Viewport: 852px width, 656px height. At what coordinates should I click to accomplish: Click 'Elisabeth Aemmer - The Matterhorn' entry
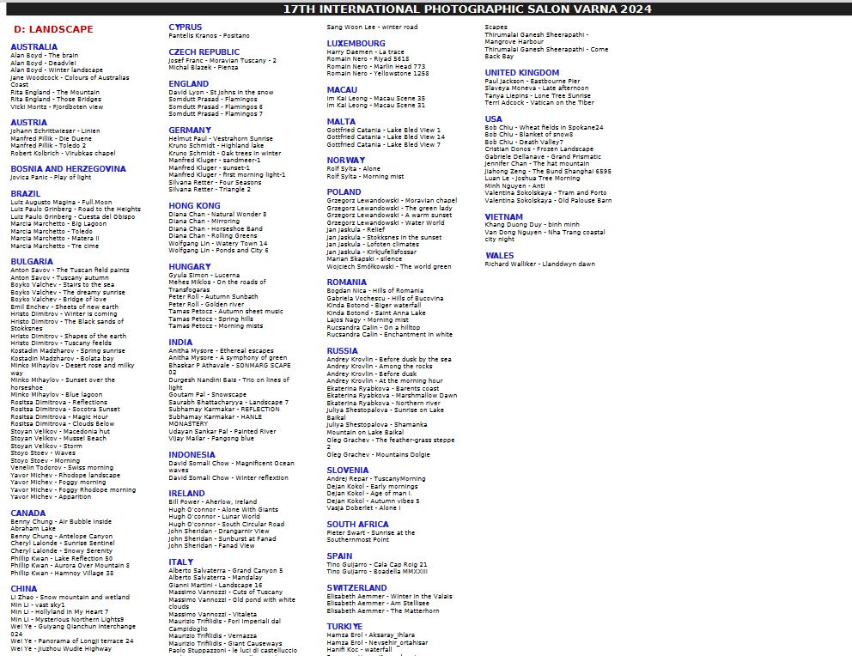coord(383,611)
